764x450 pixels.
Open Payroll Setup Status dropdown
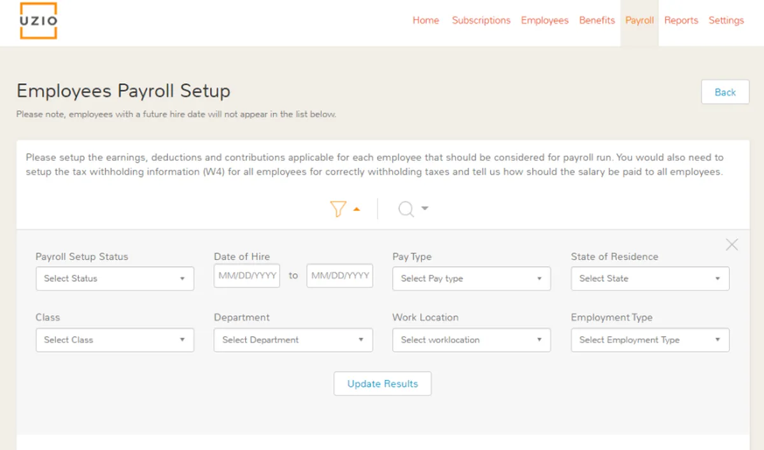coord(115,278)
